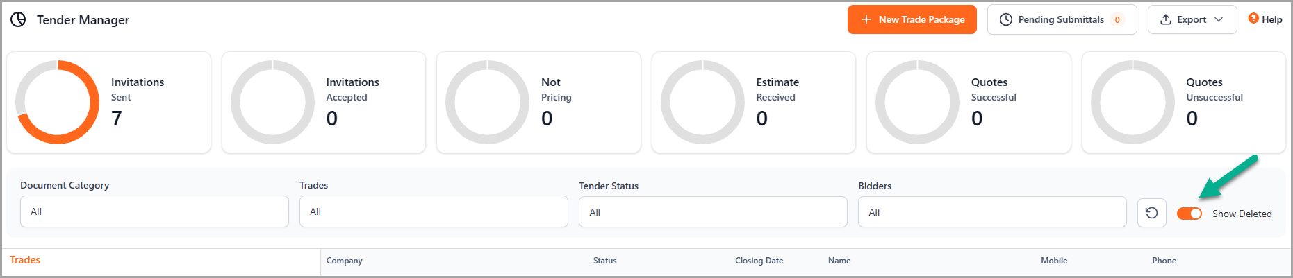This screenshot has height=278, width=1293.
Task: Click the reset filters circular arrow icon
Action: pyautogui.click(x=1151, y=213)
